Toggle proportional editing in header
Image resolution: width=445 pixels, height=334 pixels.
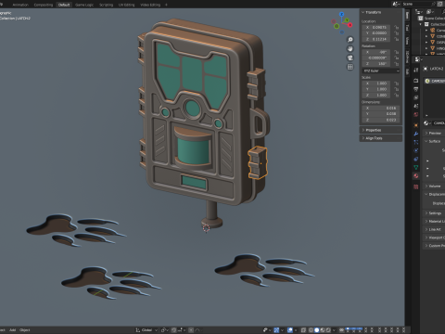tap(191, 330)
